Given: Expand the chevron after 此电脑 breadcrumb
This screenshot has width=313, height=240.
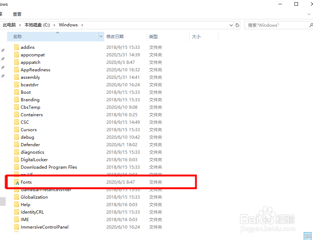Looking at the screenshot, I should [20, 25].
